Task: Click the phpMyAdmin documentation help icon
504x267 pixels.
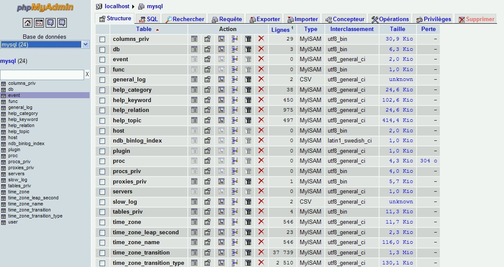Action: pos(51,23)
